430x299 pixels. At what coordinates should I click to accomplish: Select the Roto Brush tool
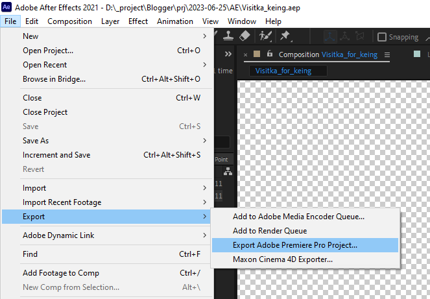coord(265,36)
